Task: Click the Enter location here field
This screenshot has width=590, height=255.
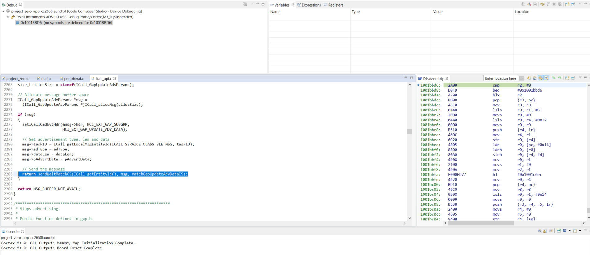Action: tap(501, 78)
